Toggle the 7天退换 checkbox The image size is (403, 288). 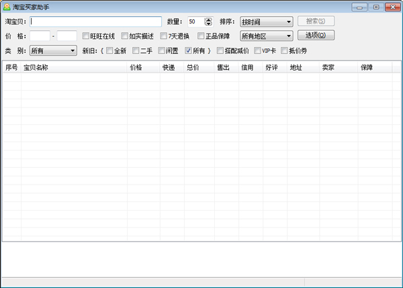pos(164,36)
